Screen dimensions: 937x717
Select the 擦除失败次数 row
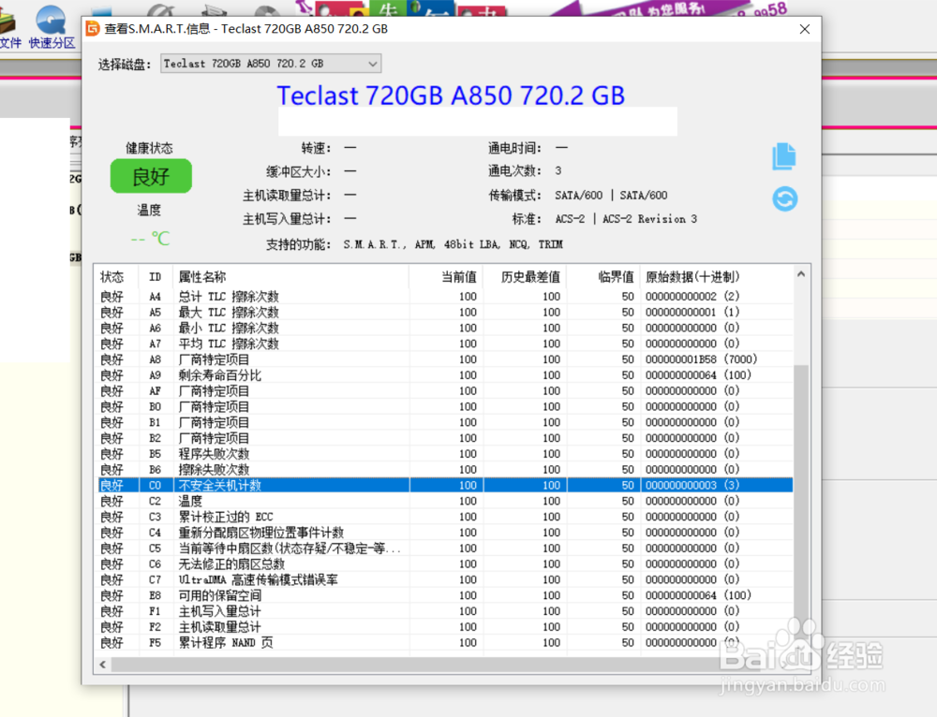pyautogui.click(x=445, y=470)
